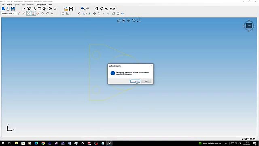
Task: Click the crossed tools icon
Action: click(29, 9)
